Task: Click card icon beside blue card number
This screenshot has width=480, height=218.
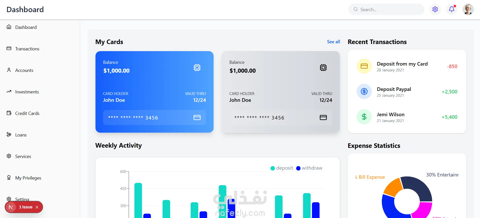Action: tap(197, 117)
